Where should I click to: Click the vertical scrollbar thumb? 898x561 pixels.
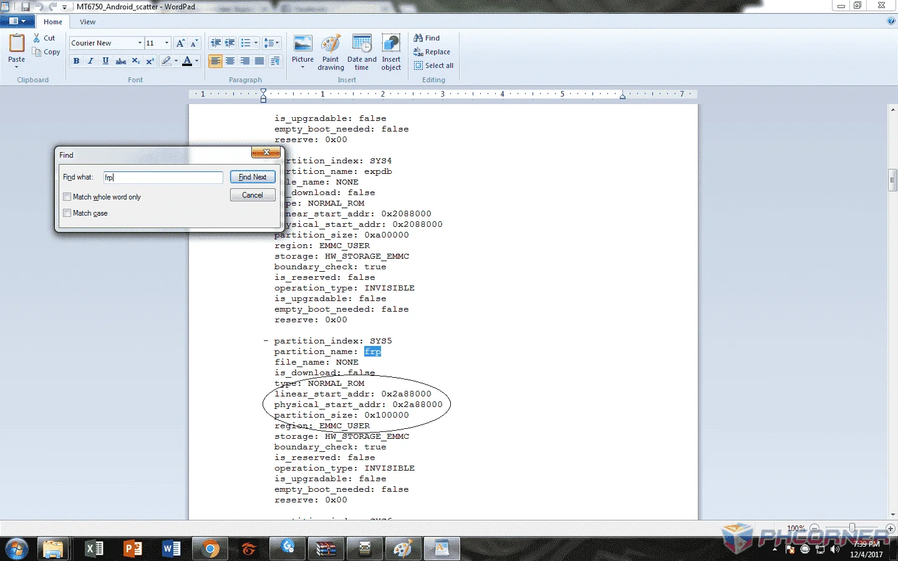coord(892,180)
